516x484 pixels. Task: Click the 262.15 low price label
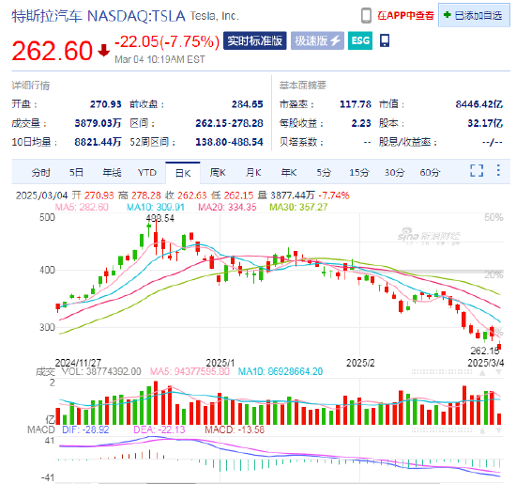[x=484, y=351]
